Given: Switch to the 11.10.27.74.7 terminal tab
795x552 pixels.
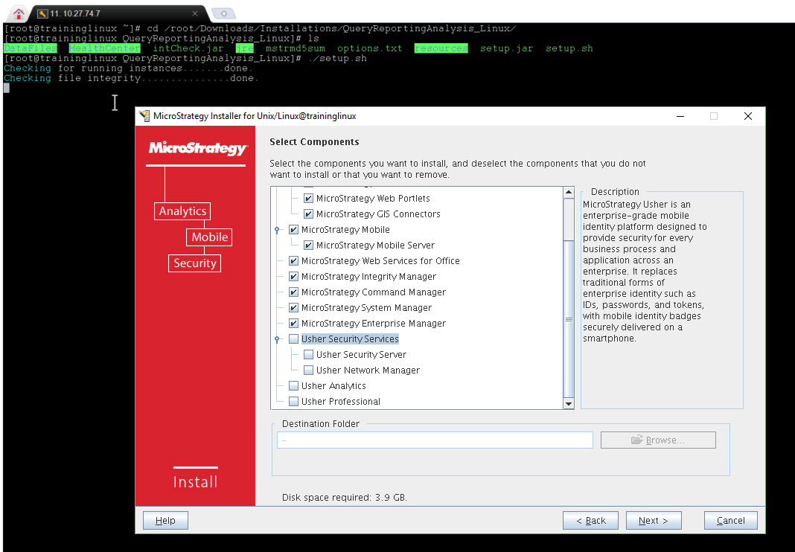Looking at the screenshot, I should [x=112, y=13].
